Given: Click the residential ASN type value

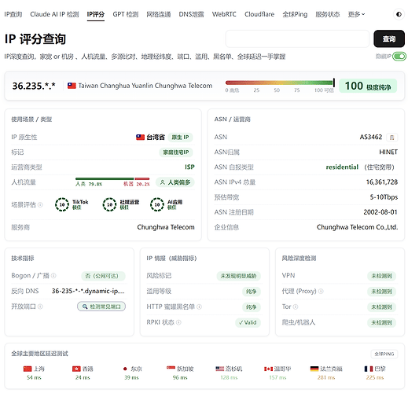Looking at the screenshot, I should tap(342, 167).
